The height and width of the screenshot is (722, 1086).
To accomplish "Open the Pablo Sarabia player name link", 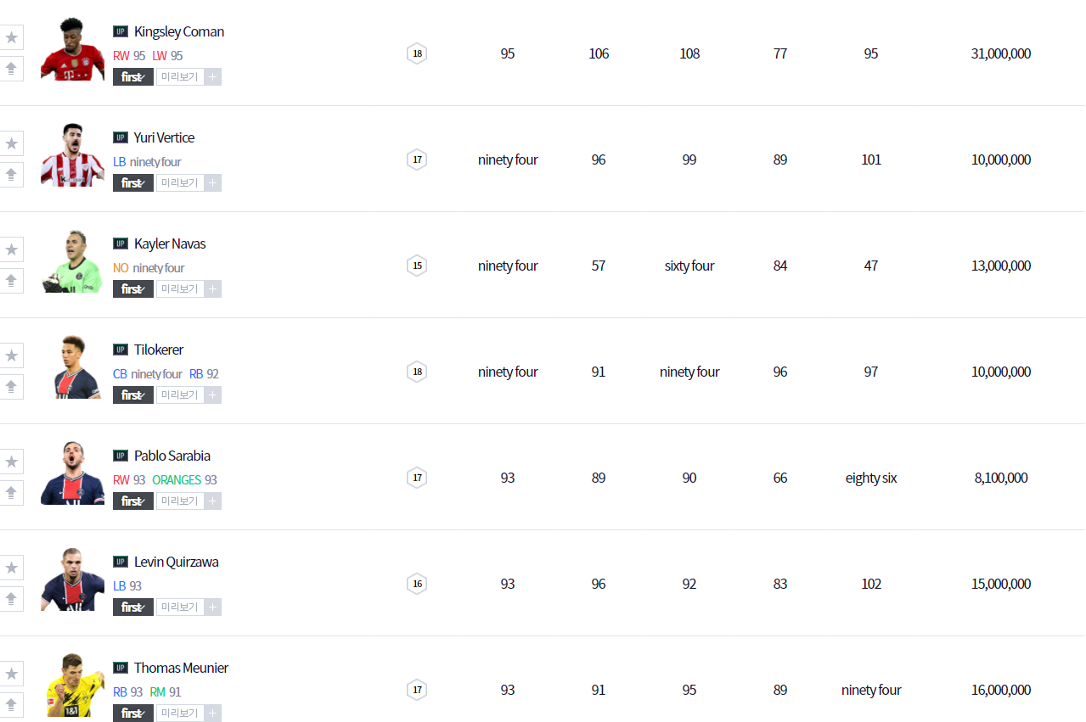I will pos(172,456).
